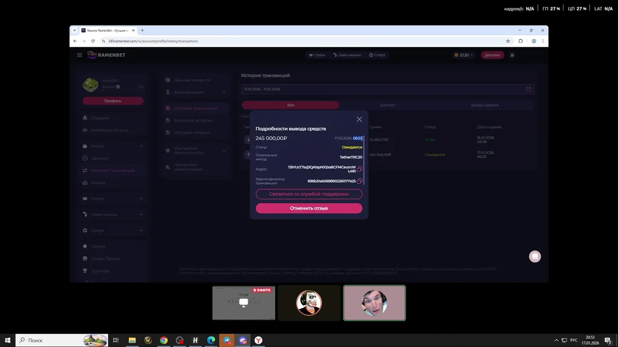618x347 pixels.
Task: Open a new browser tab
Action: click(x=142, y=30)
